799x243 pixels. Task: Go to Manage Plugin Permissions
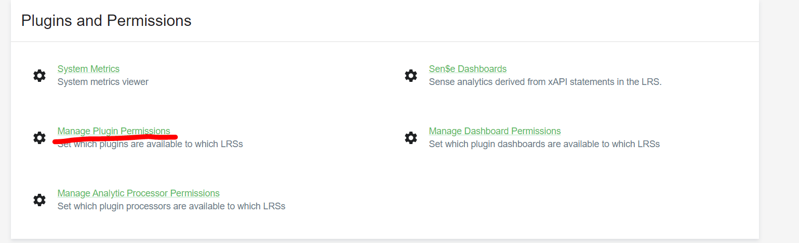114,131
